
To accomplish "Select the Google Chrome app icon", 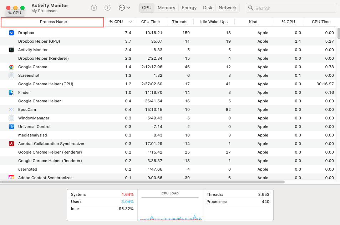I will (11, 67).
